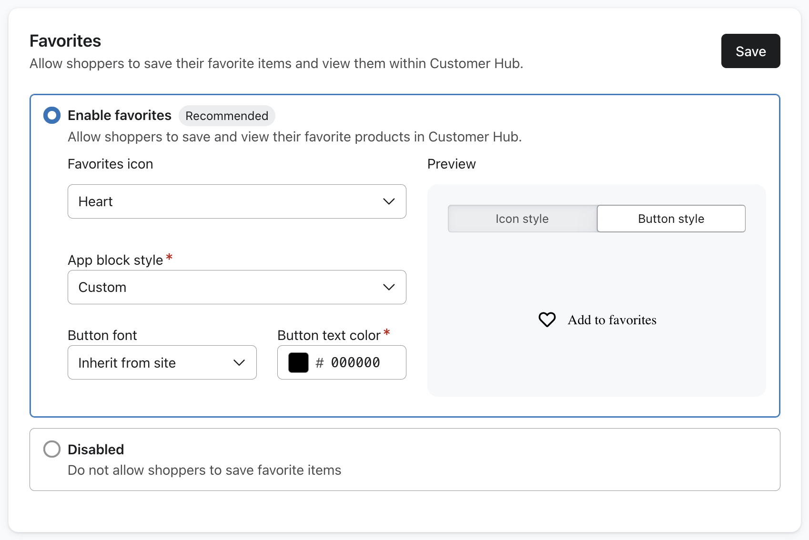The width and height of the screenshot is (809, 540).
Task: Click the chevron in Inherit from site dropdown
Action: pyautogui.click(x=239, y=363)
